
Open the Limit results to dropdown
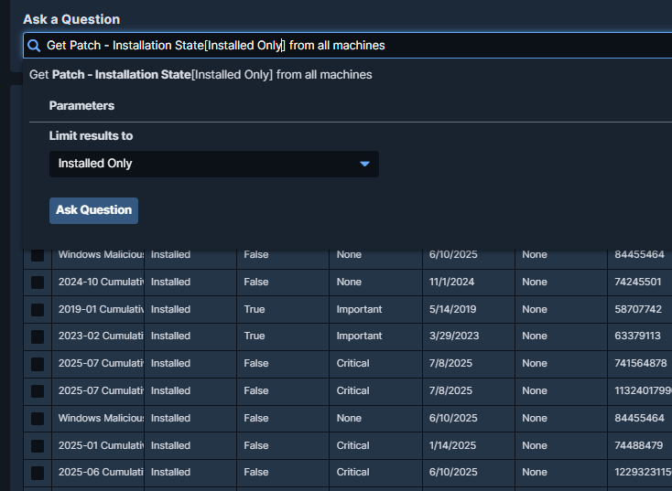pyautogui.click(x=213, y=164)
